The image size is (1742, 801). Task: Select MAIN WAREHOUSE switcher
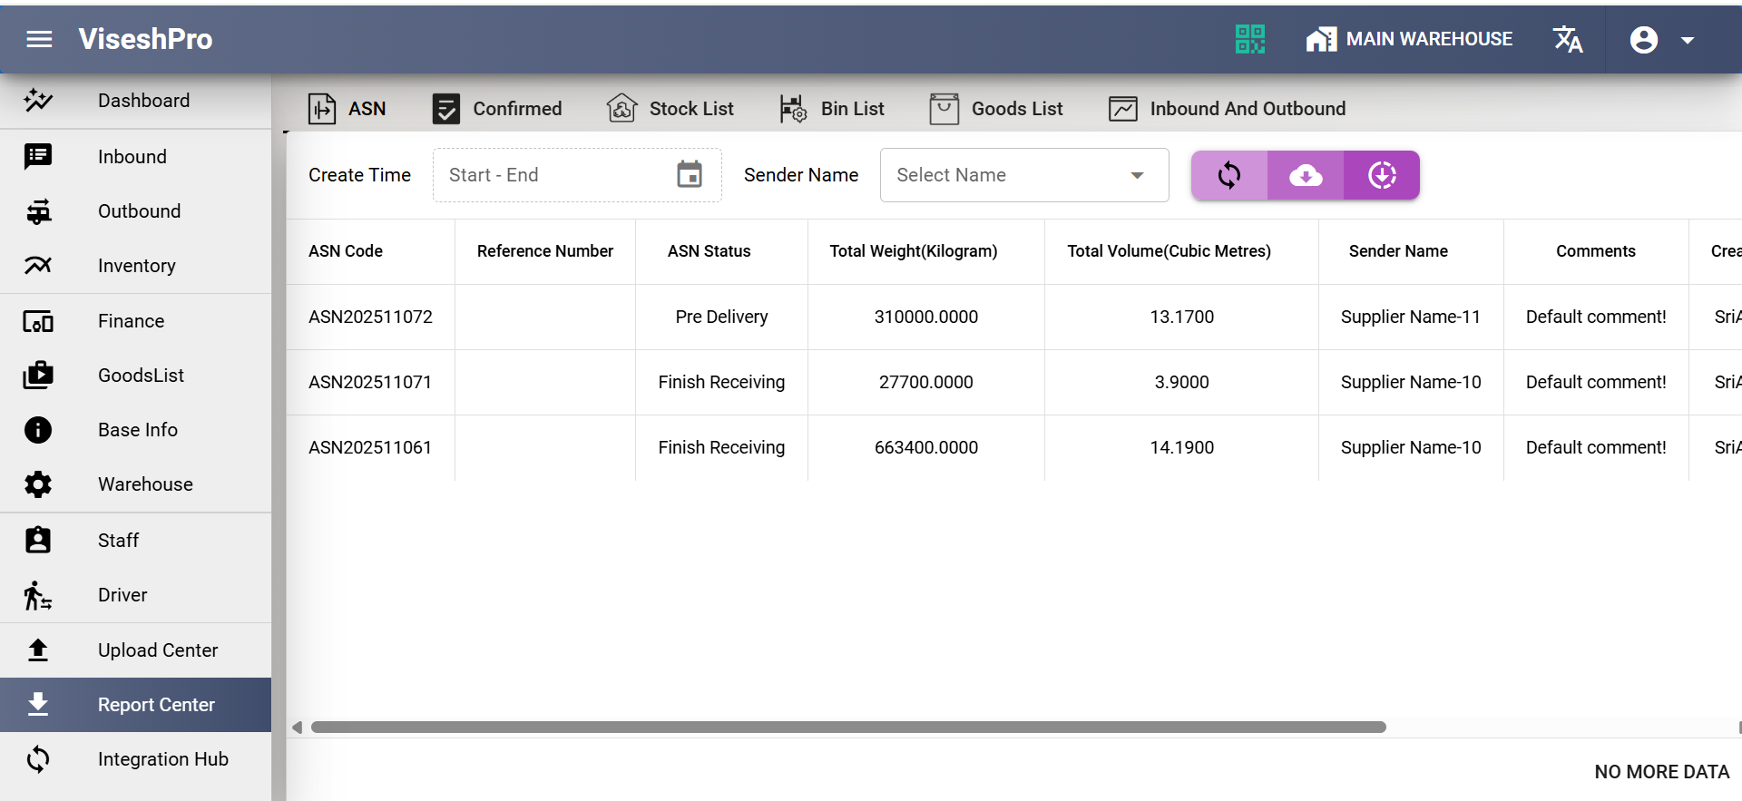tap(1409, 39)
